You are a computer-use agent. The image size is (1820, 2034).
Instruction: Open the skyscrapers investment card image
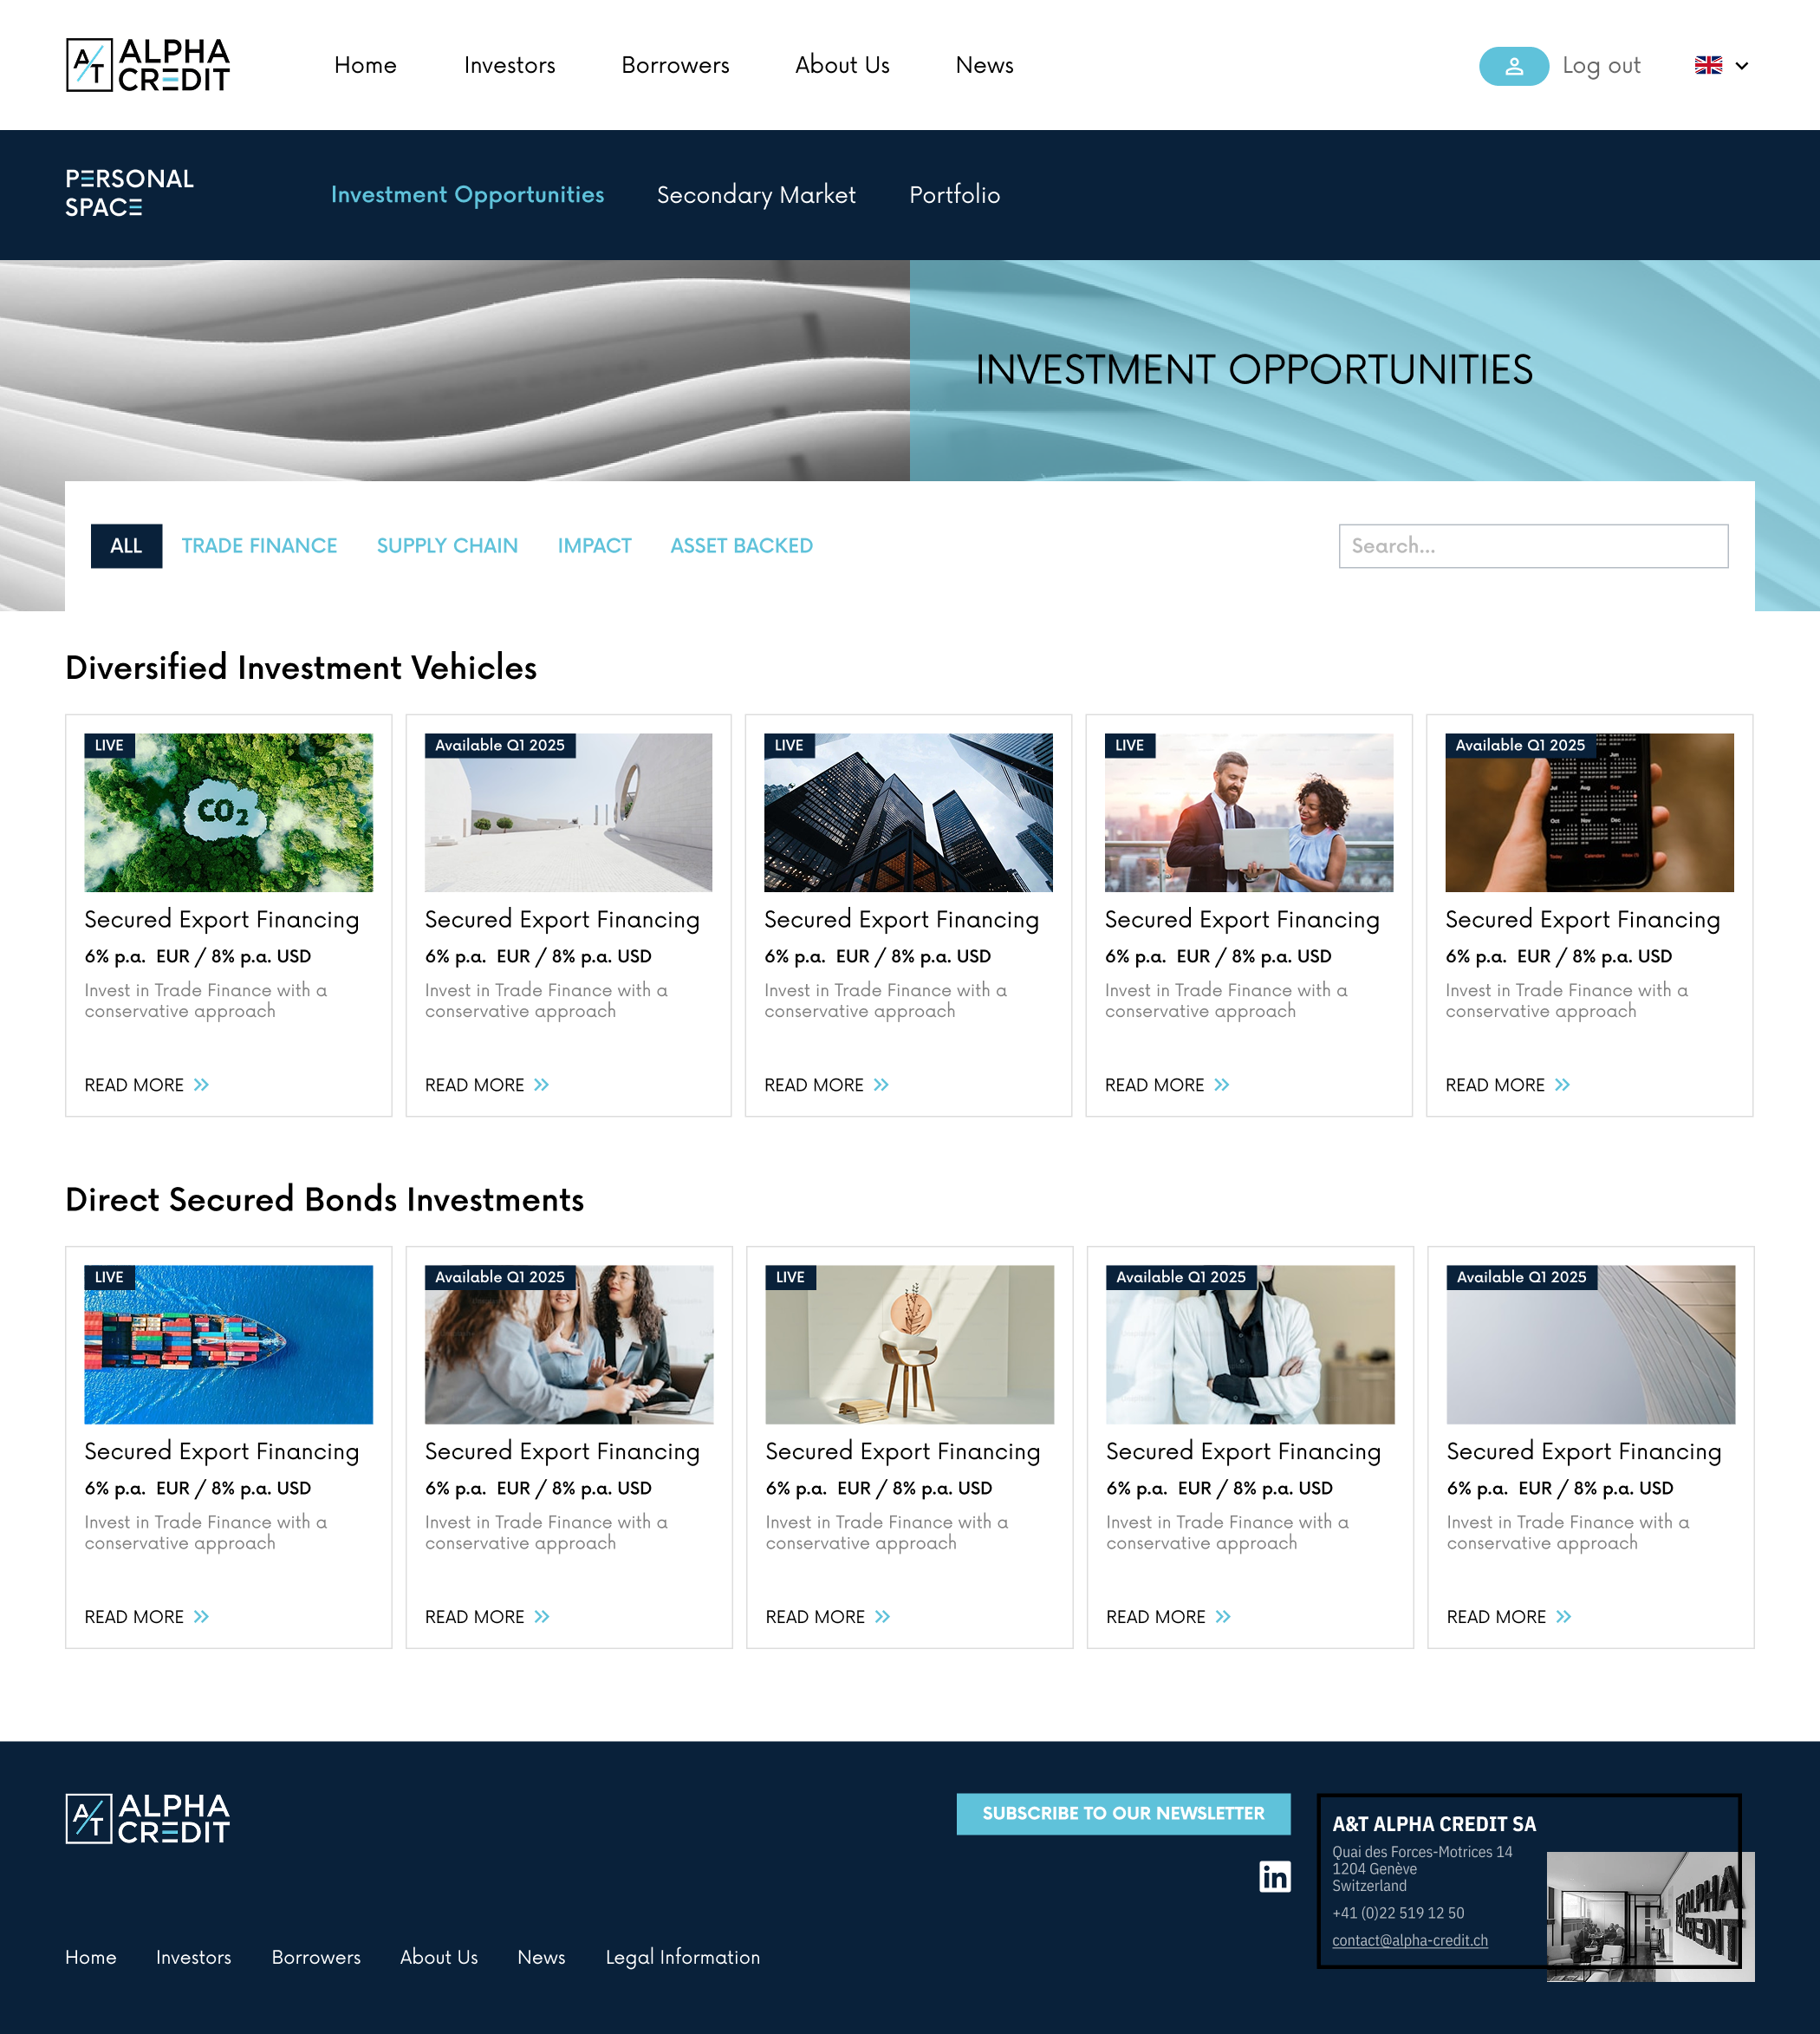pos(908,812)
